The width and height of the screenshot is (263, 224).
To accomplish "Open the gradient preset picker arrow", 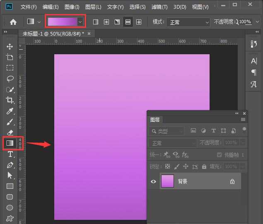I will click(80, 22).
